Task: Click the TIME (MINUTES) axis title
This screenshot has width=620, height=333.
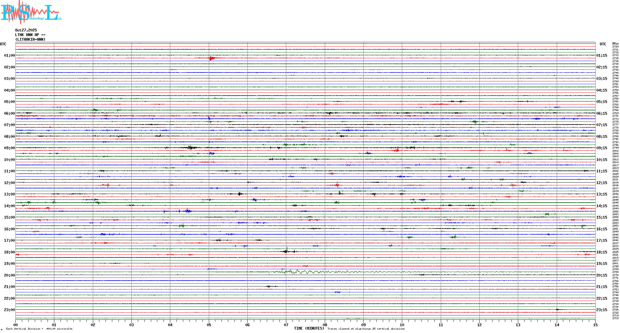Action: [309, 328]
